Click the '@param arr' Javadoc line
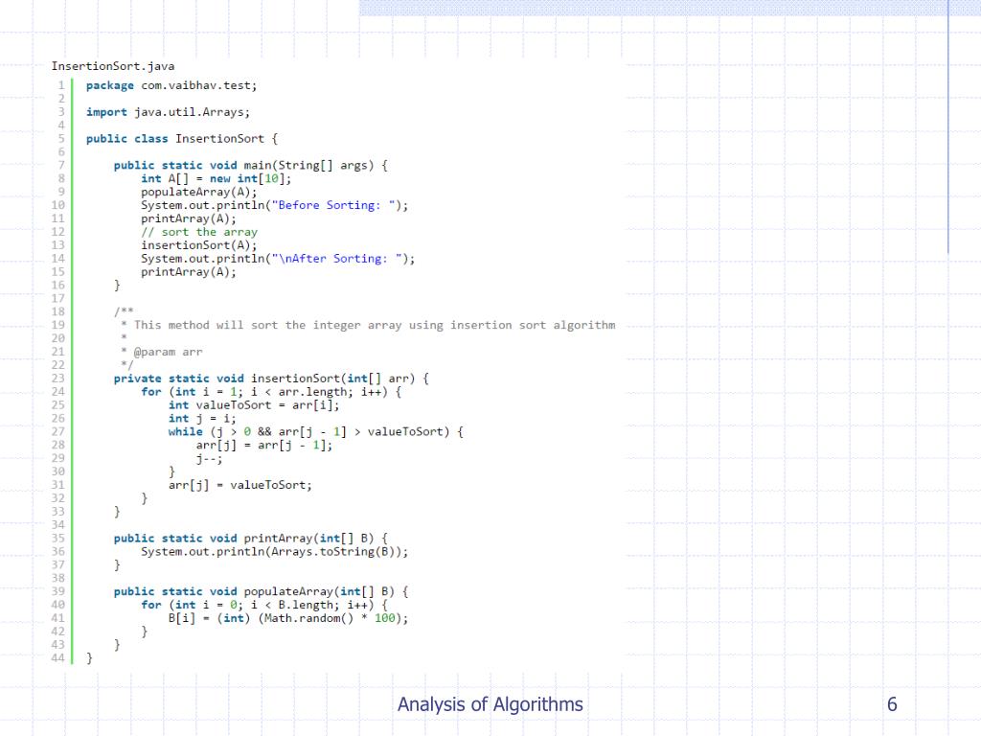 point(161,352)
